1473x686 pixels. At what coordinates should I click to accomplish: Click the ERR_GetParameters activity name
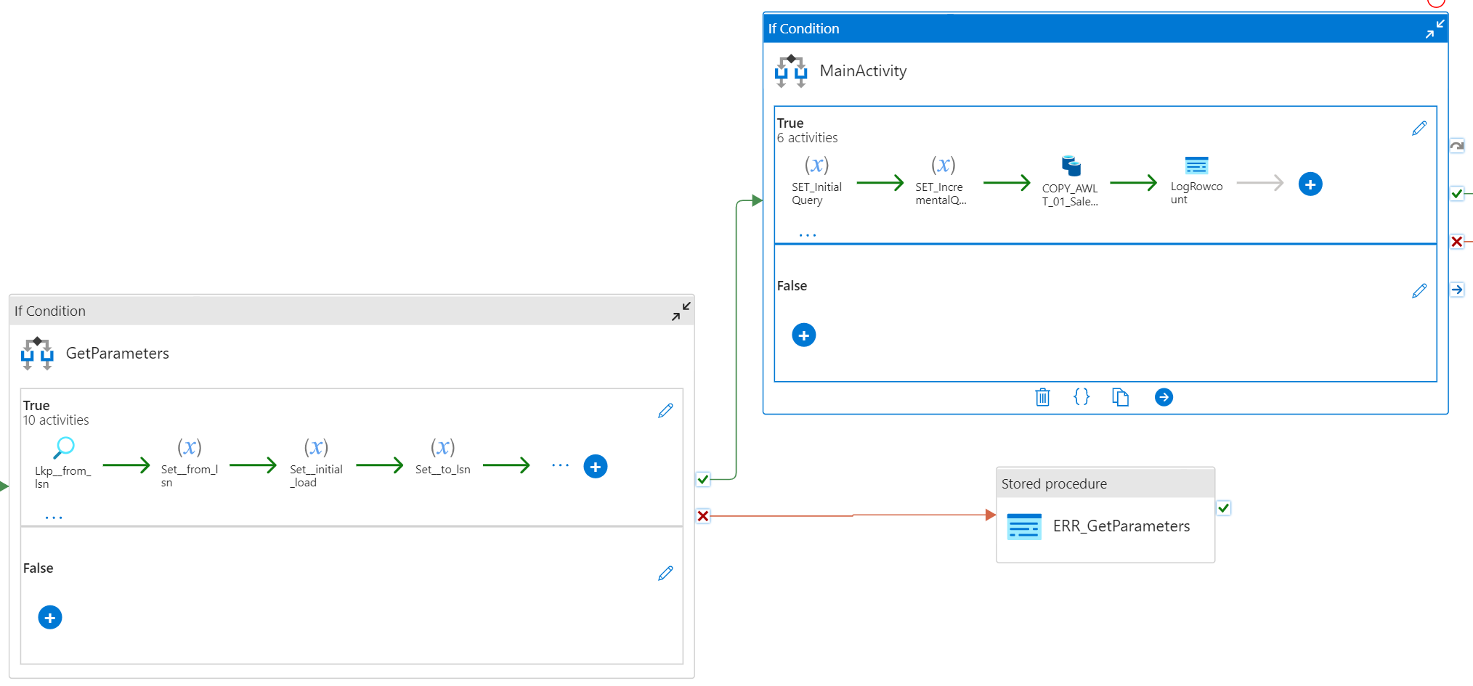click(x=1121, y=526)
